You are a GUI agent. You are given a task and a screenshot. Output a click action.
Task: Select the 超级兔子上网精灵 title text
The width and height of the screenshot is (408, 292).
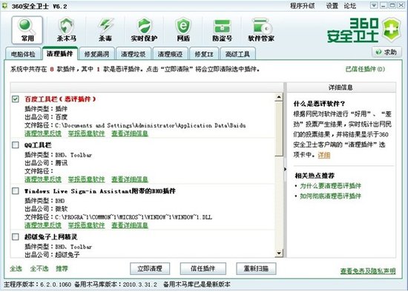pyautogui.click(x=50, y=237)
